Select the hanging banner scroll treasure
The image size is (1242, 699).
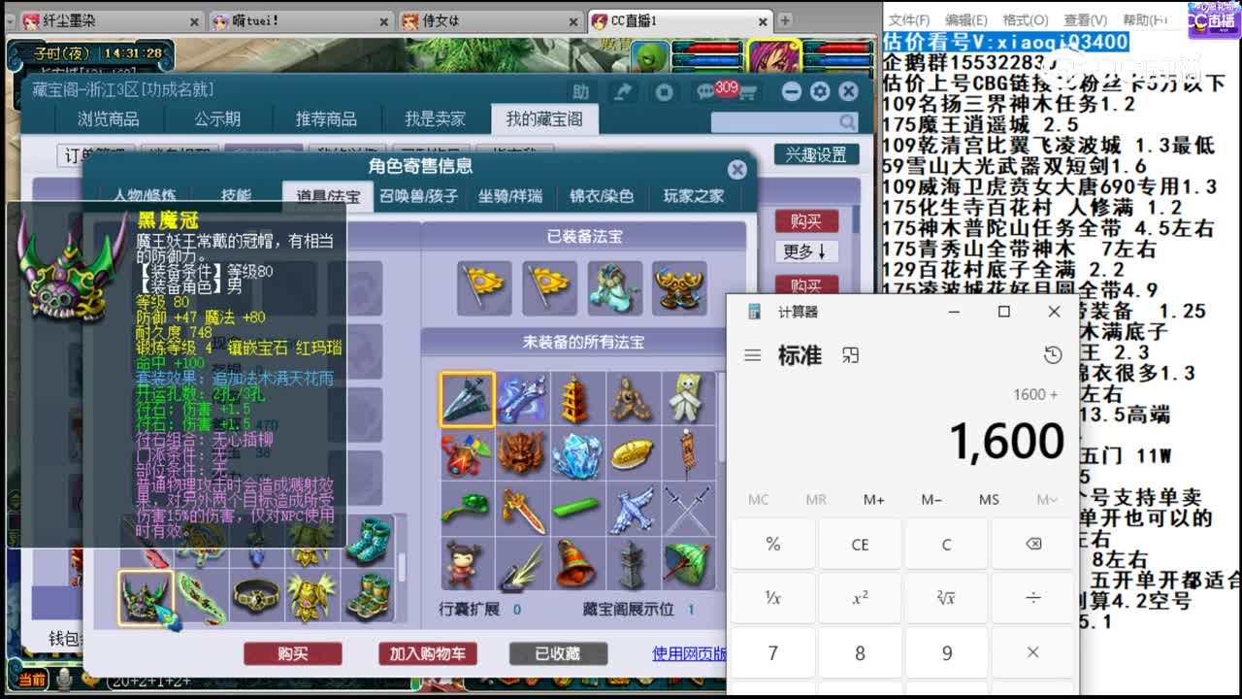click(x=687, y=454)
